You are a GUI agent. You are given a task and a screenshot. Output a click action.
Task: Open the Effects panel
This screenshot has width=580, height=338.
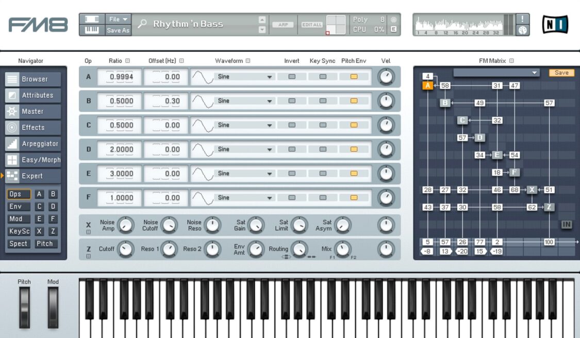tap(33, 127)
